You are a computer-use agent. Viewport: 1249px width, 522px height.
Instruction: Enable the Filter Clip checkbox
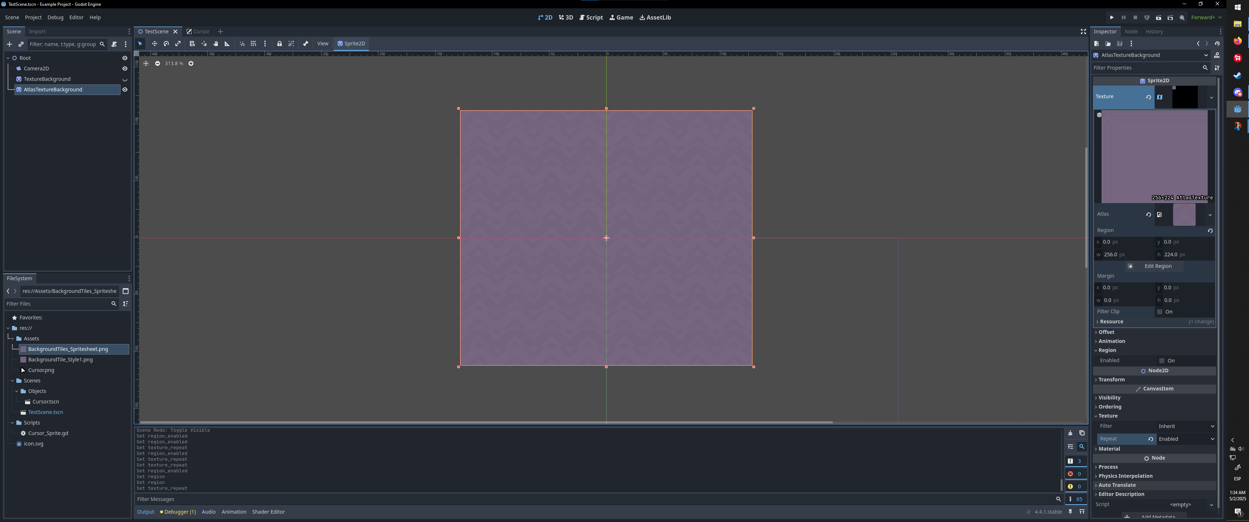[x=1160, y=312]
